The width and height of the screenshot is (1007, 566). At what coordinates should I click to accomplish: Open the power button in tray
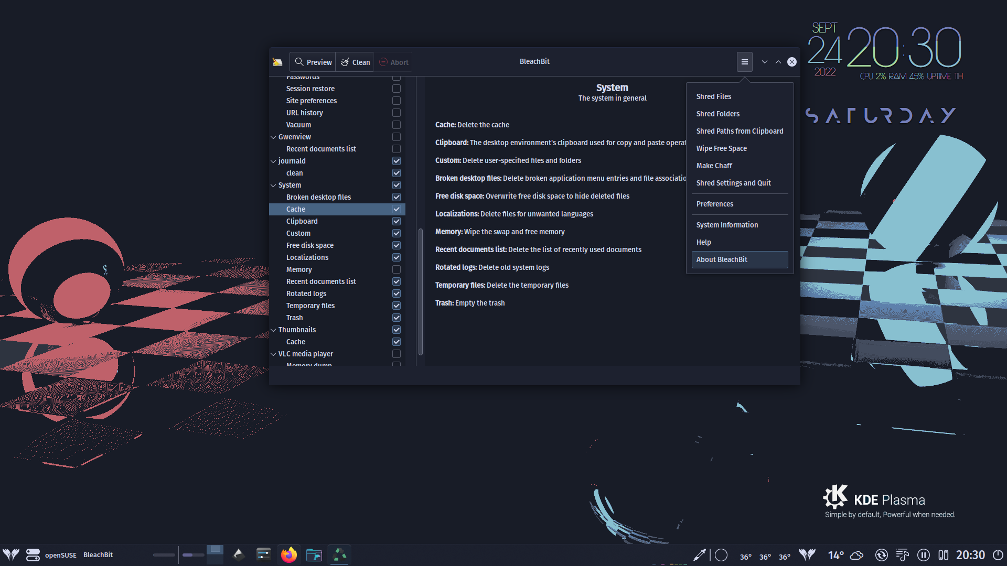pyautogui.click(x=998, y=555)
